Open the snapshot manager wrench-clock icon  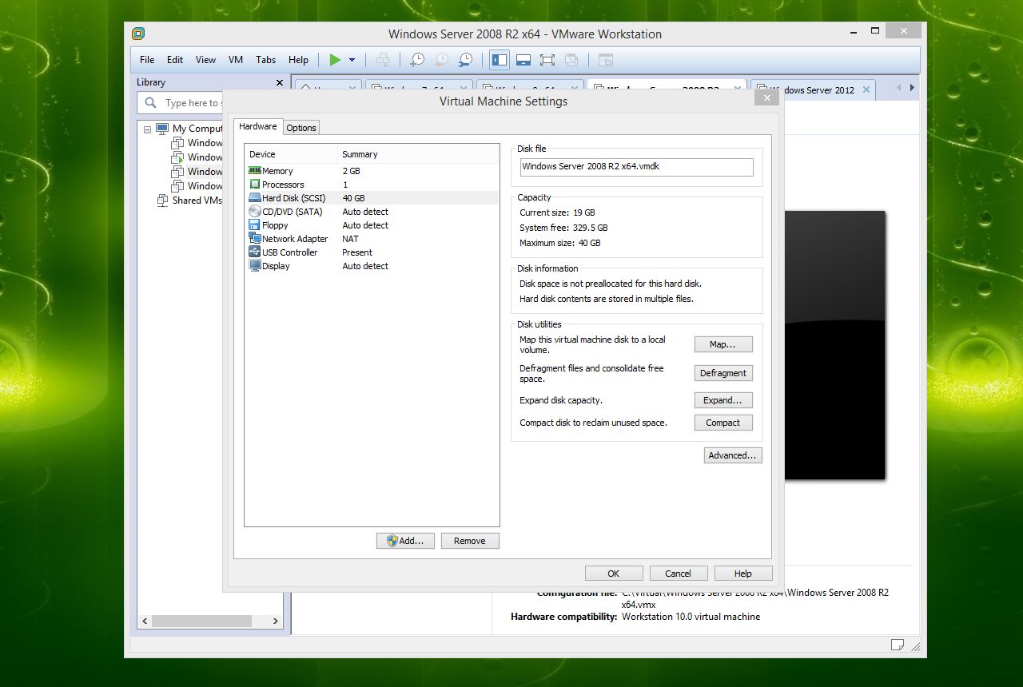coord(465,60)
